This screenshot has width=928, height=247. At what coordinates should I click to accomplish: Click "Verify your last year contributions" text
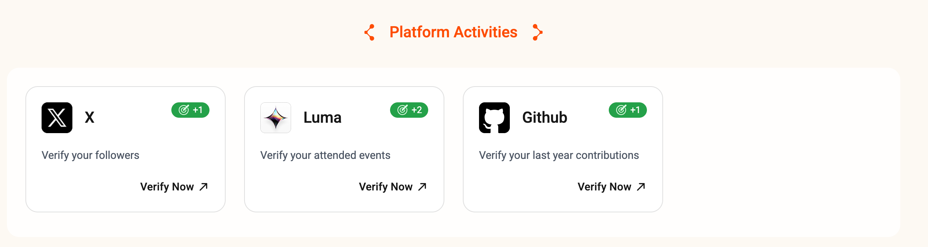pyautogui.click(x=559, y=155)
